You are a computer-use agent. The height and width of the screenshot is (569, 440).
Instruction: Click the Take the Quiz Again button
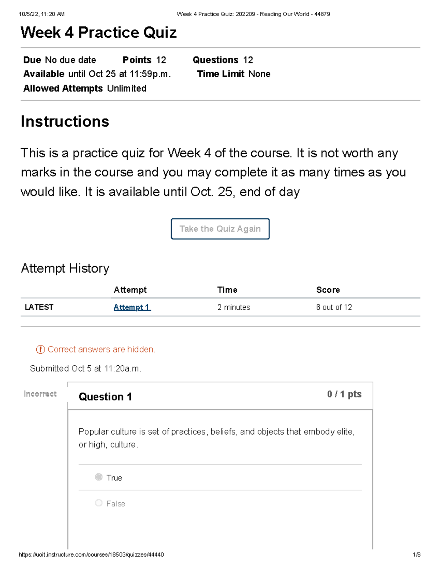[220, 229]
